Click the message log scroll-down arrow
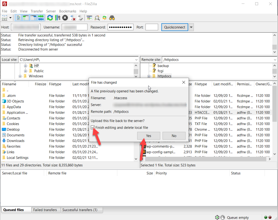 coord(275,52)
